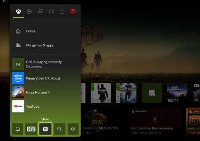Open Notifications bell button

18,129
